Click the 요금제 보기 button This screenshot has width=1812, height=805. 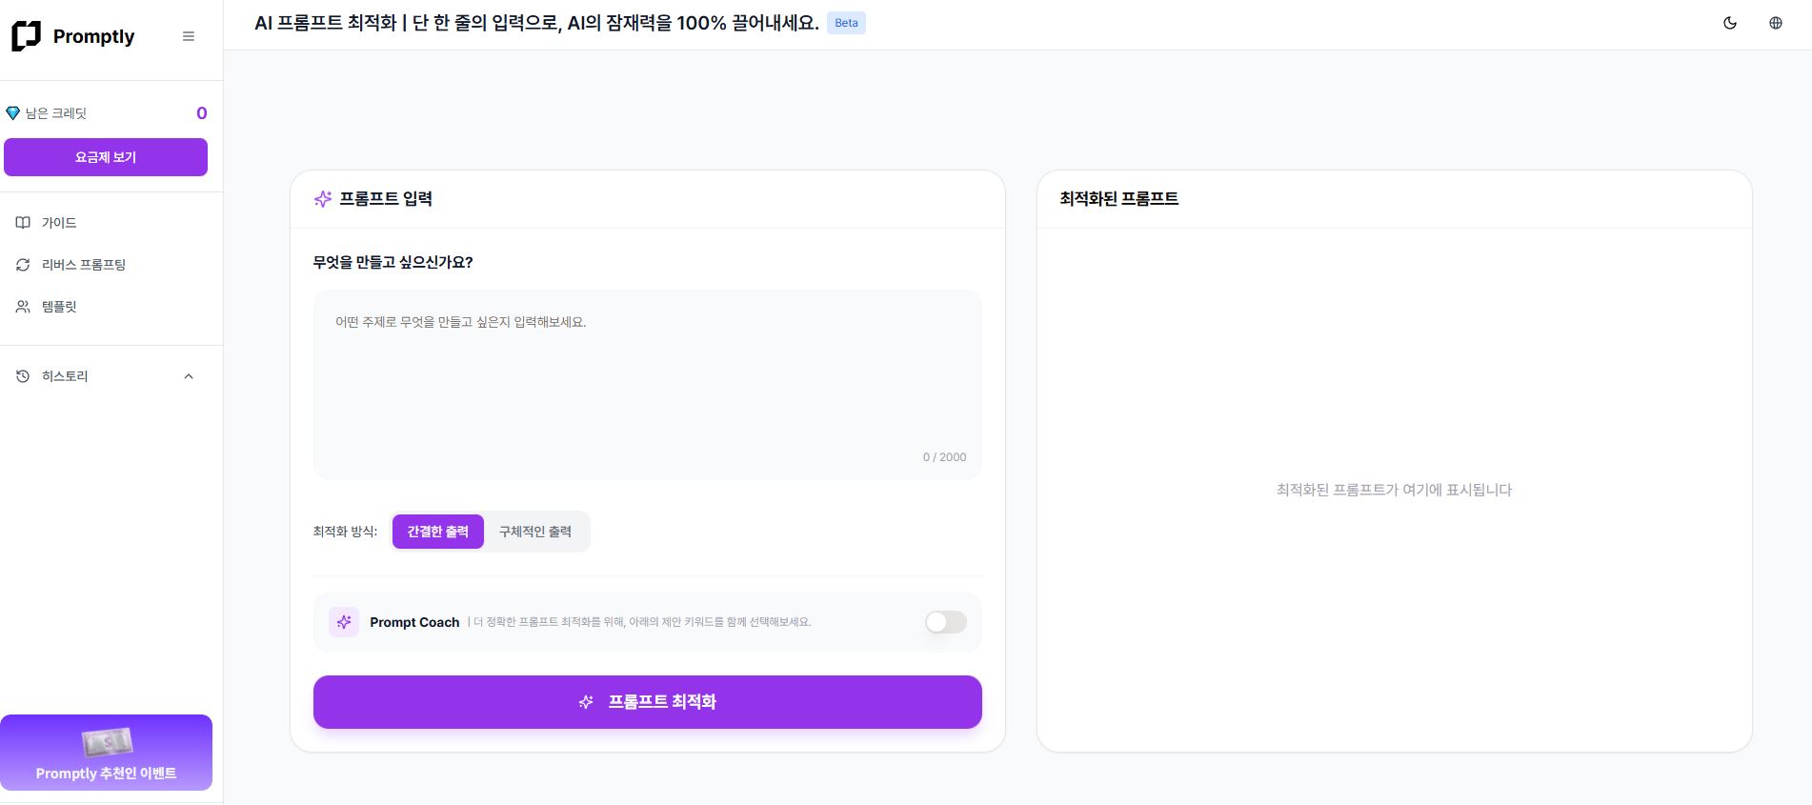[106, 157]
